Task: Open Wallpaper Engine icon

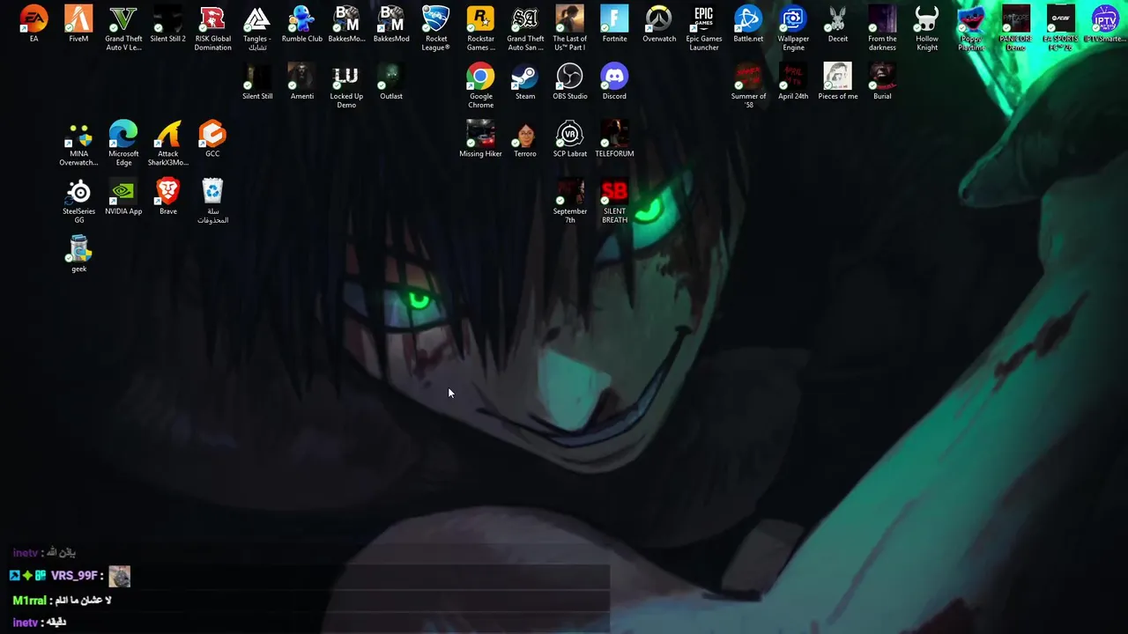Action: click(792, 19)
